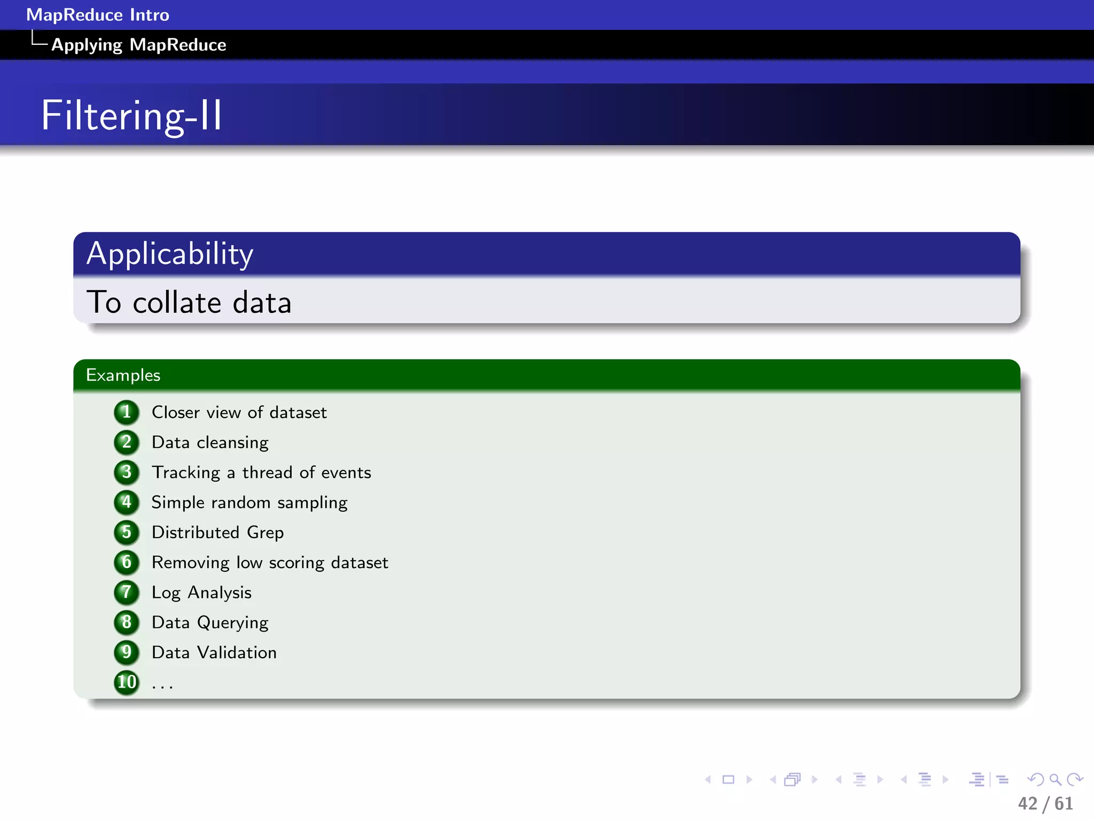Select the 'Distributed Grep' item
Screen dimensions: 1094x820
pyautogui.click(x=217, y=533)
